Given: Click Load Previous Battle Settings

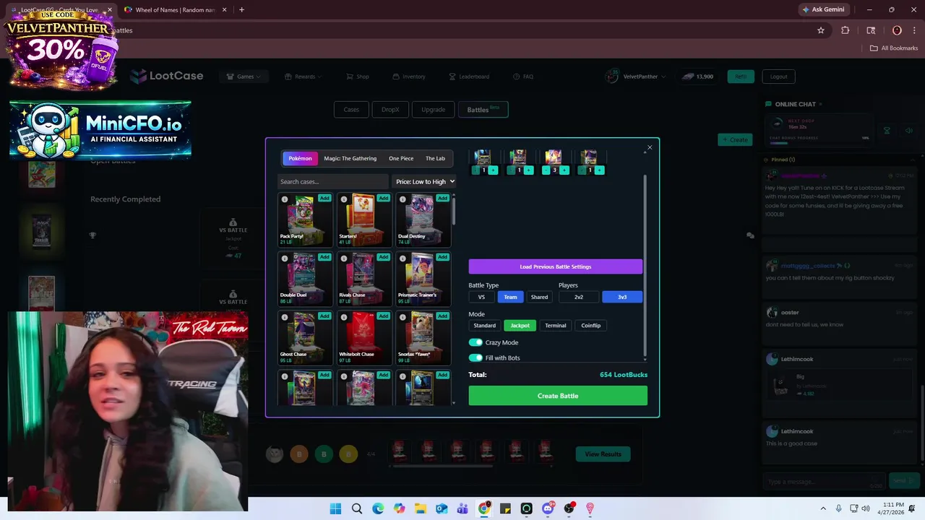Looking at the screenshot, I should pos(555,266).
